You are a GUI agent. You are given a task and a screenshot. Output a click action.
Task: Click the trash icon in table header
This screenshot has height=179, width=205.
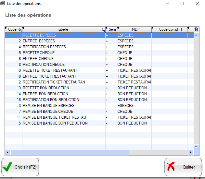196,29
